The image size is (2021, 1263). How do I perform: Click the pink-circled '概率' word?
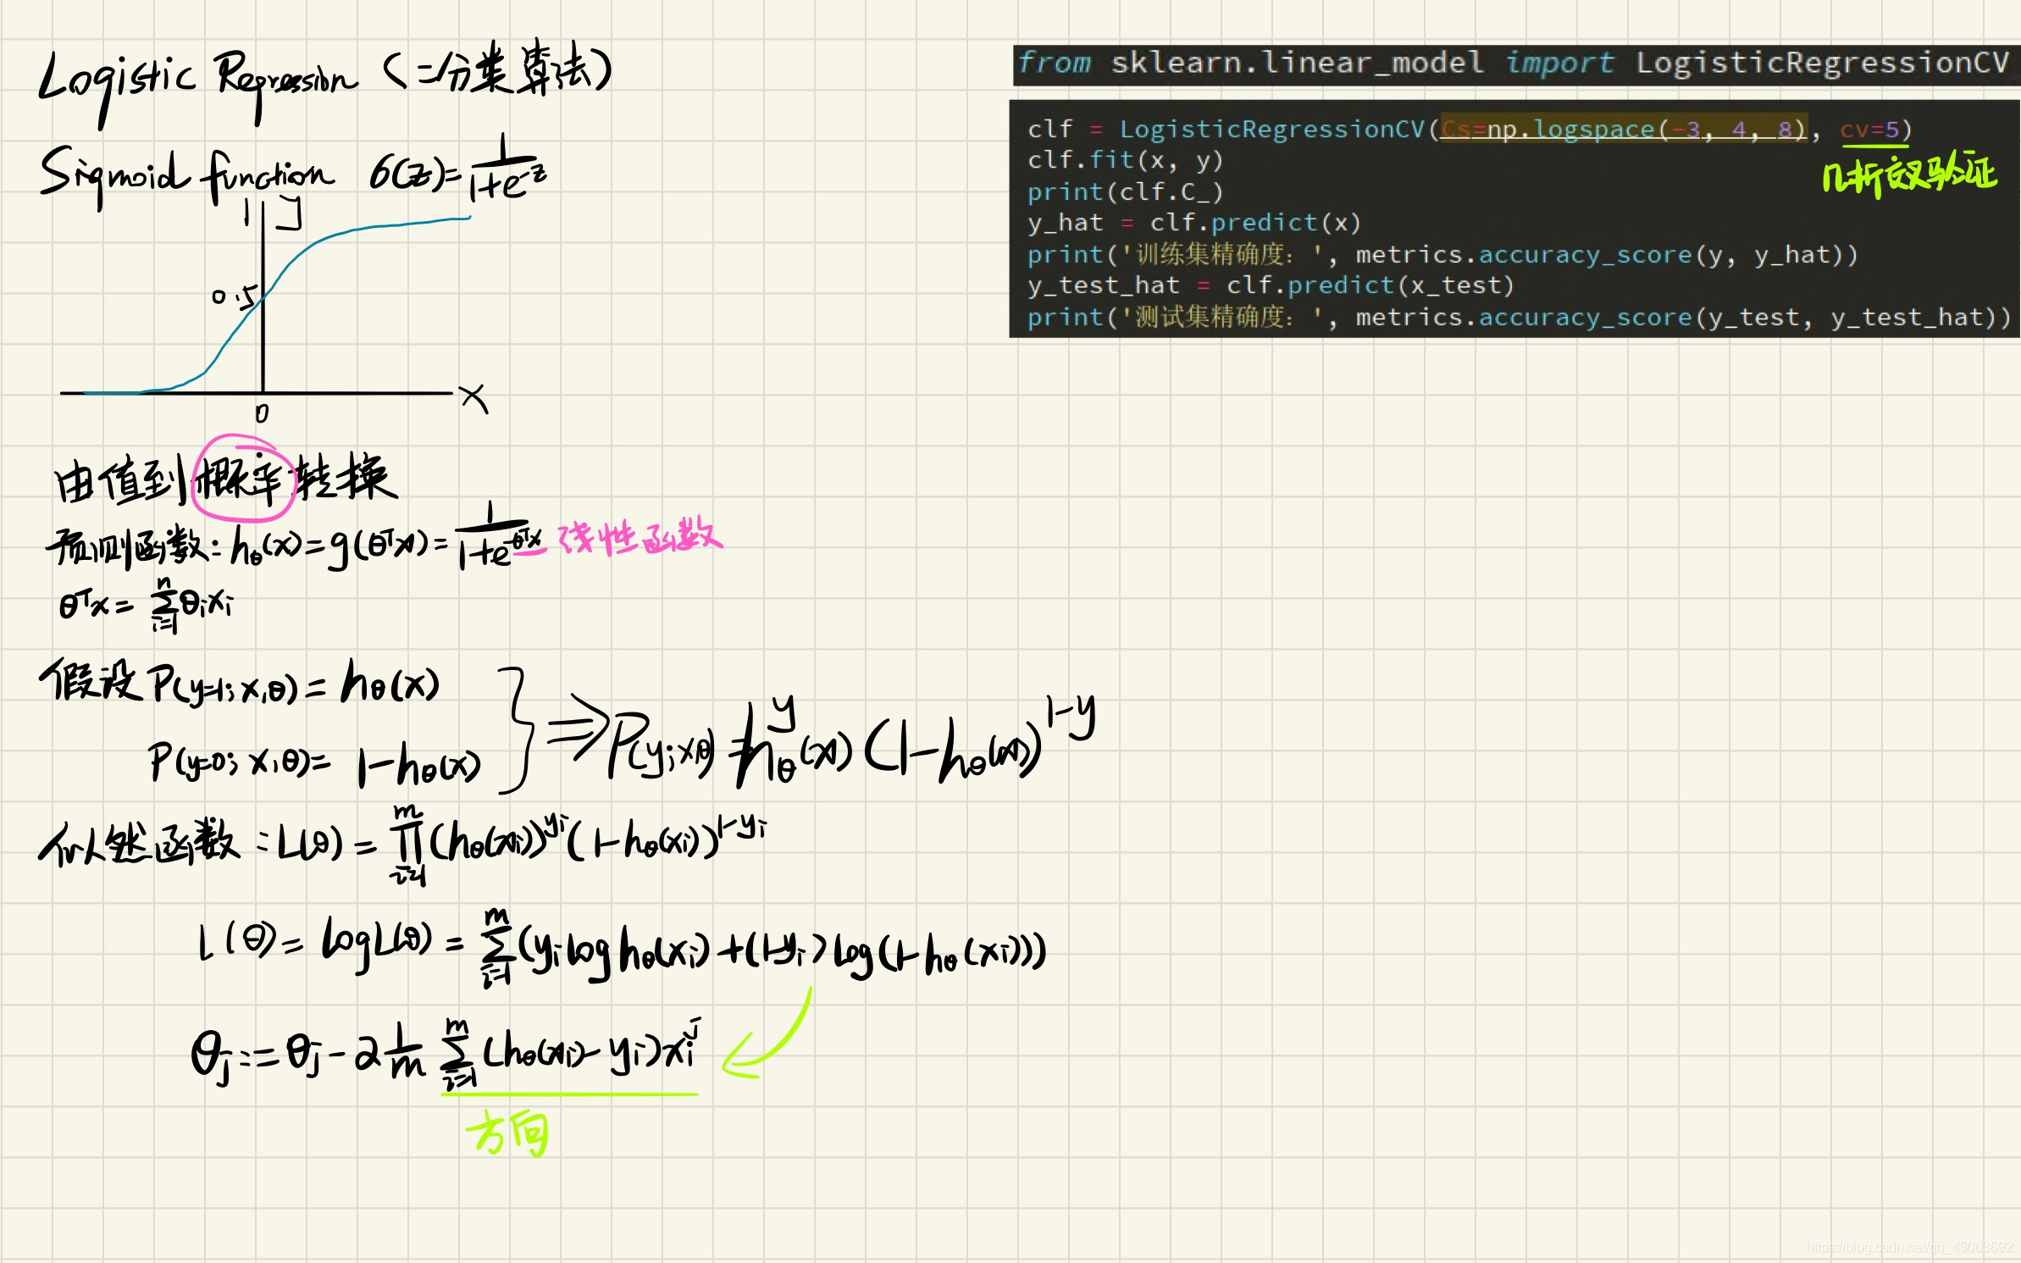pos(241,479)
